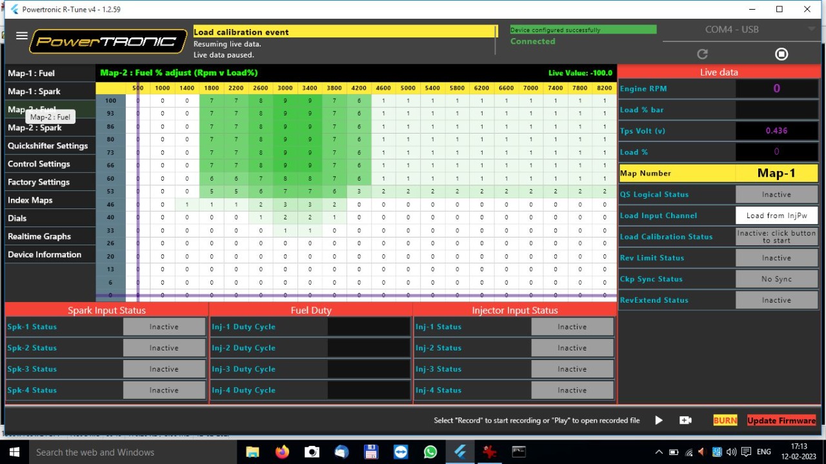Image resolution: width=826 pixels, height=464 pixels.
Task: Click the refresh connection icon
Action: tap(703, 54)
